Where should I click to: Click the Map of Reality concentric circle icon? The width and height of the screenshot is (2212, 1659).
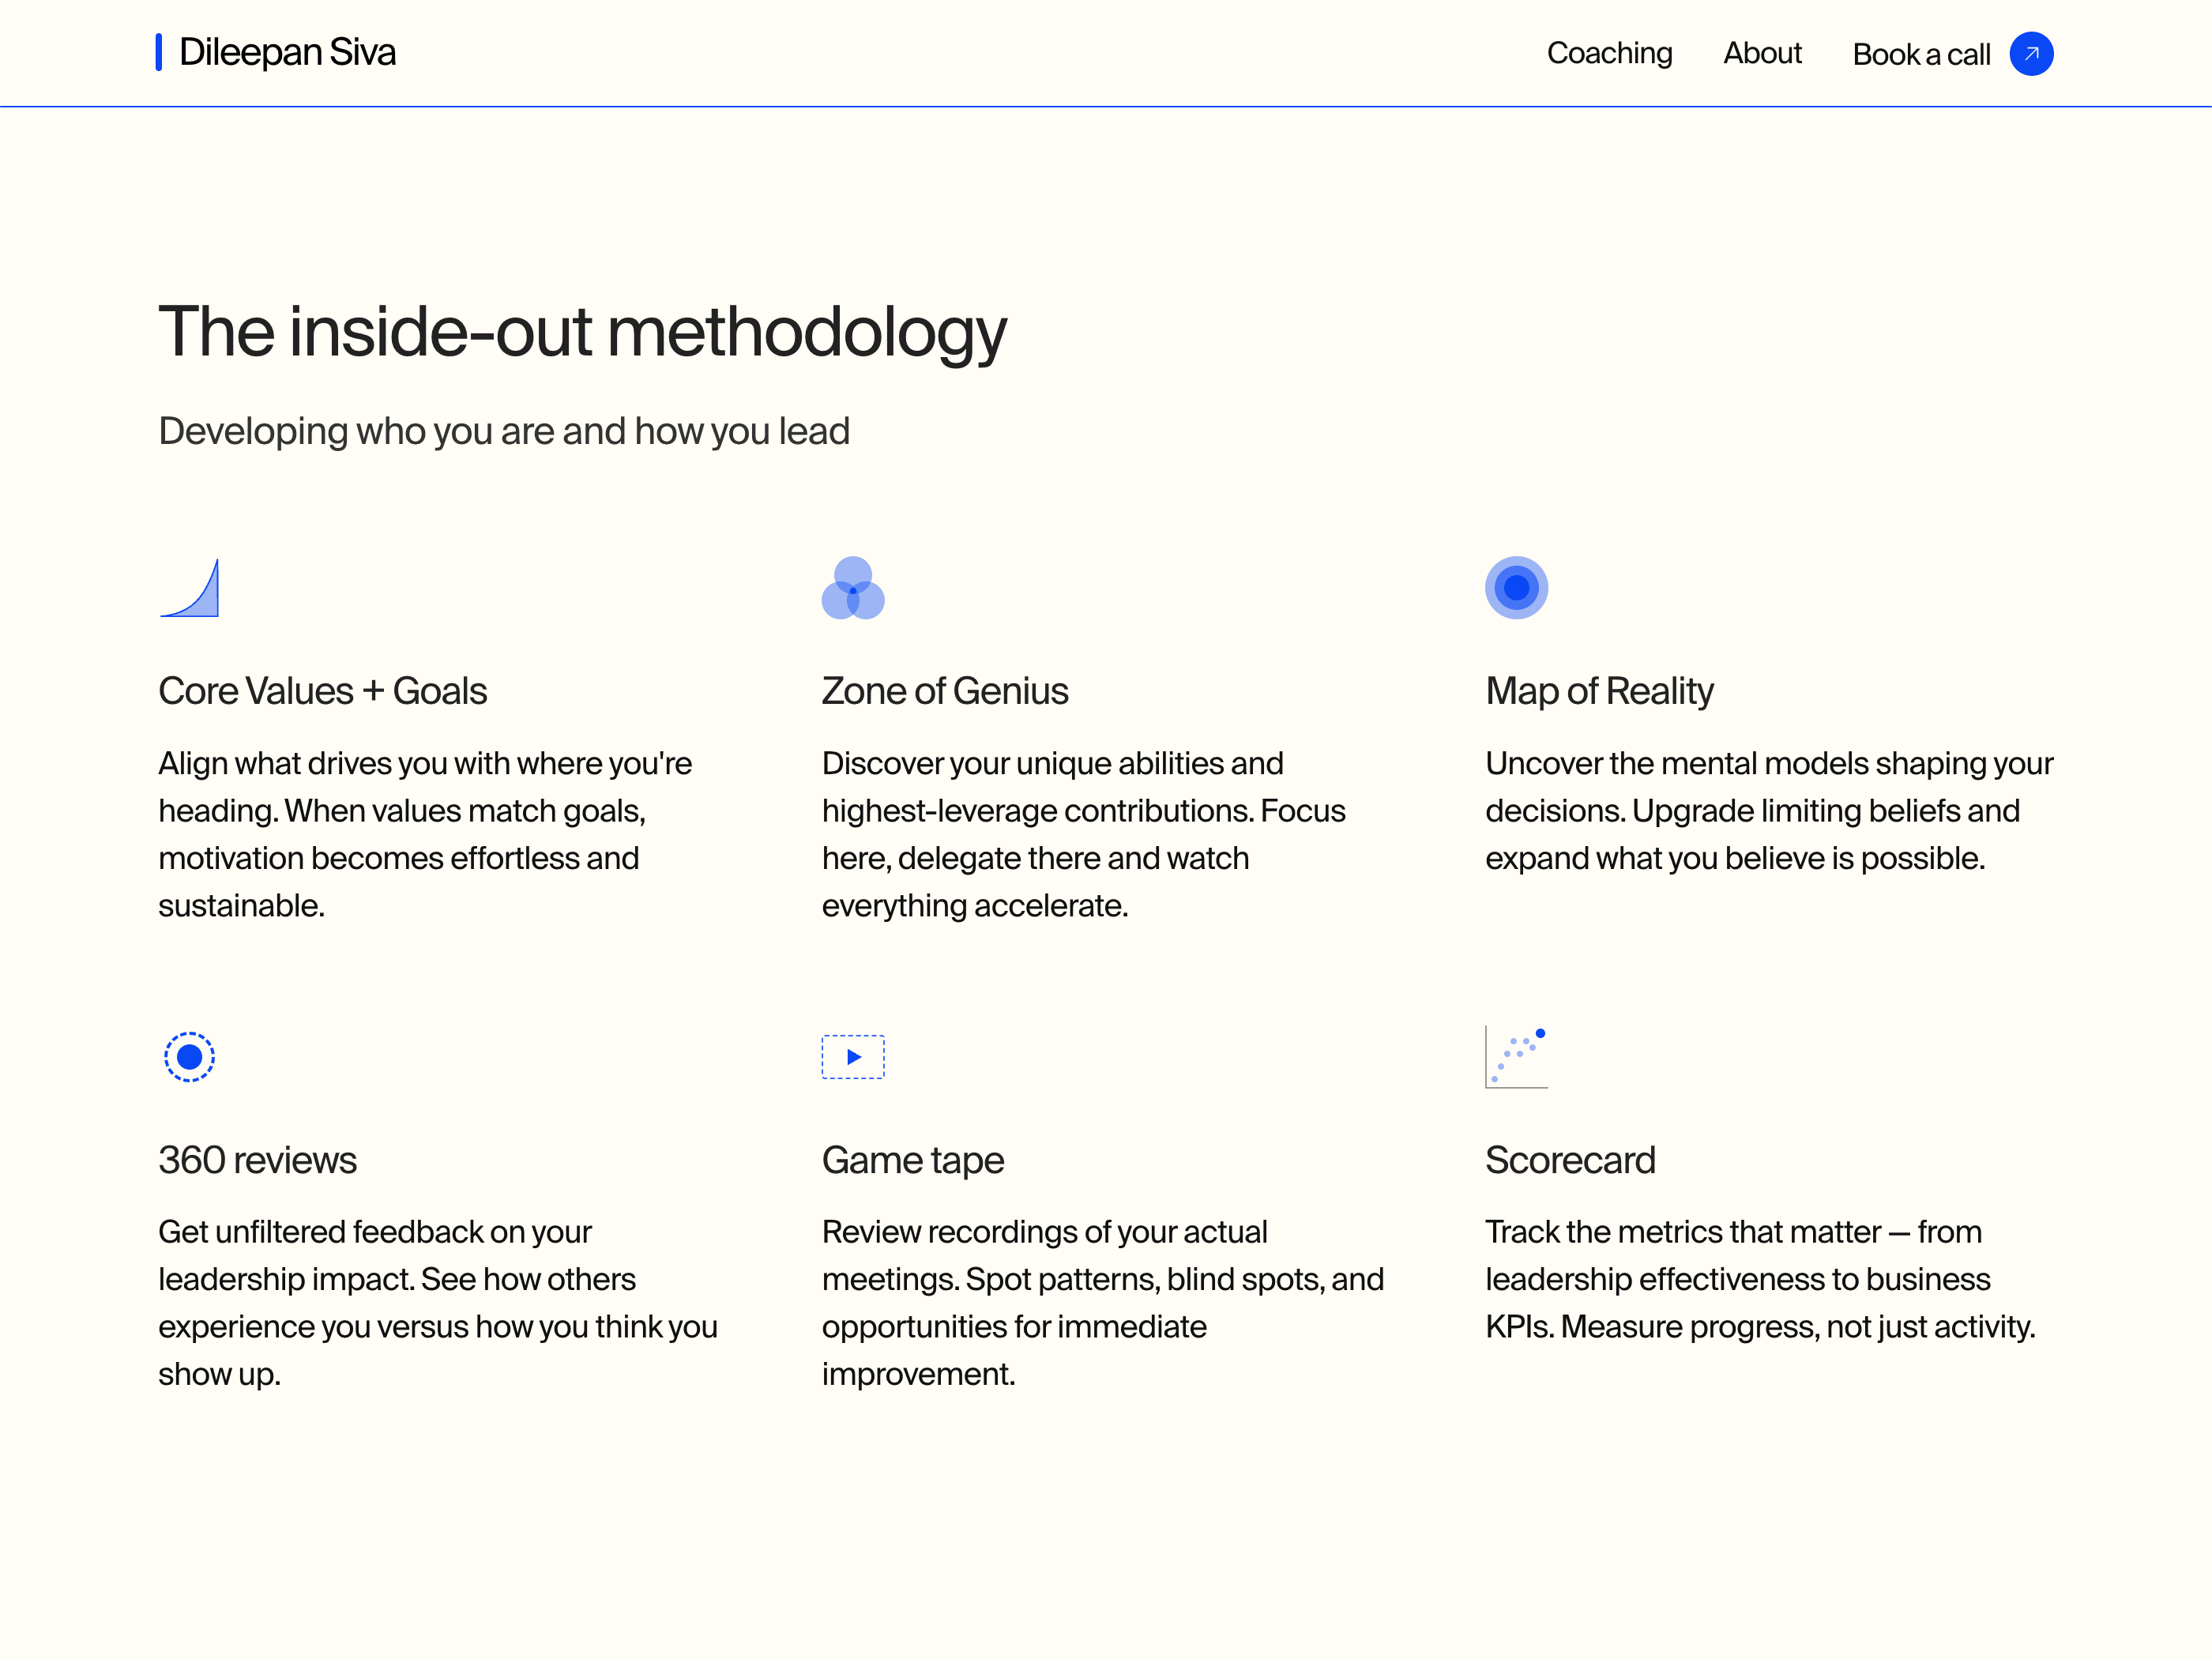tap(1516, 588)
